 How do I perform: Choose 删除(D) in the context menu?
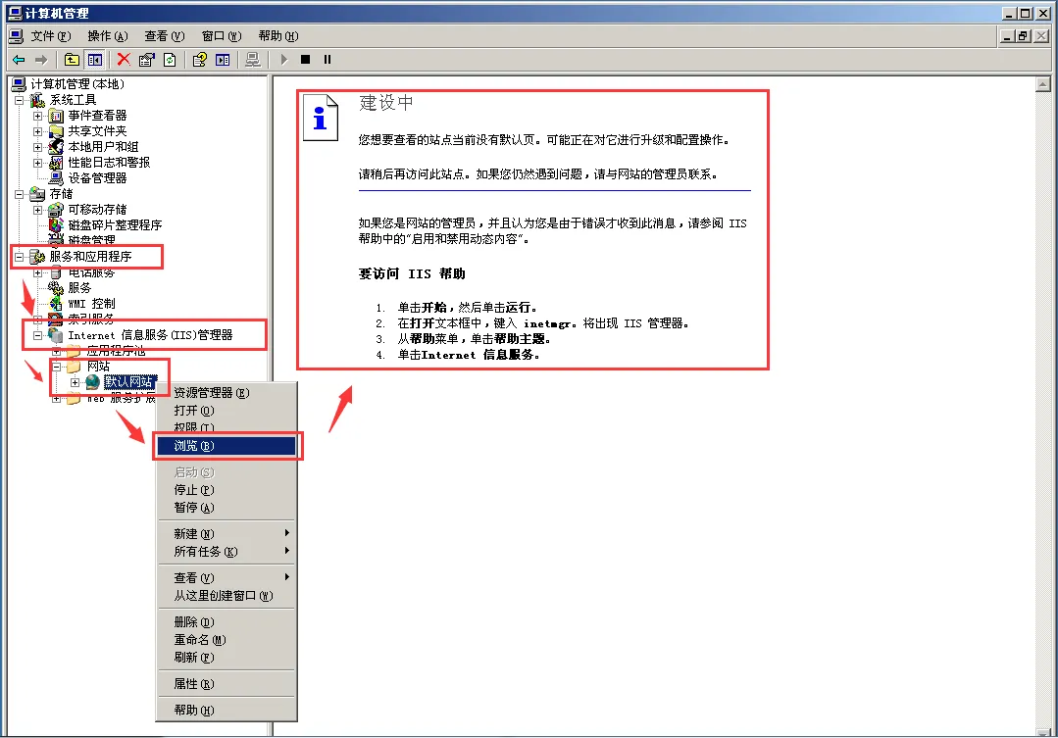click(227, 622)
